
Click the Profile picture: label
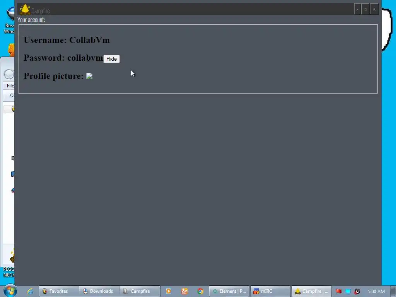(x=53, y=76)
